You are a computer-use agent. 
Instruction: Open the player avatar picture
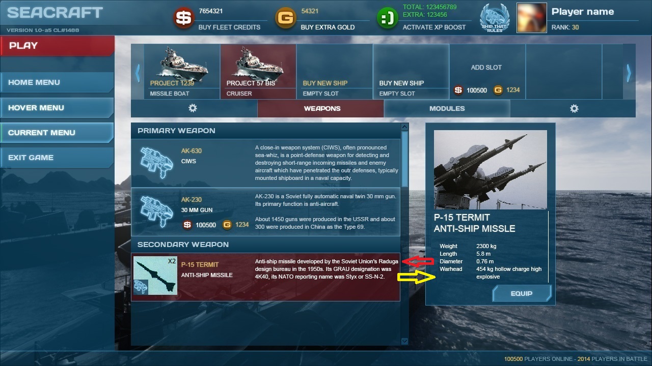[x=531, y=17]
